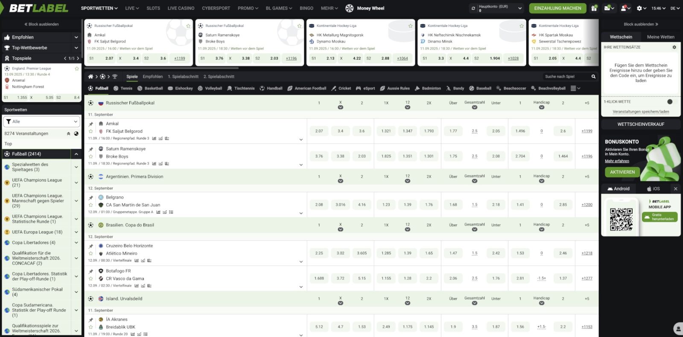The height and width of the screenshot is (337, 683).
Task: Click the home breadcrumb icon
Action: pyautogui.click(x=90, y=77)
